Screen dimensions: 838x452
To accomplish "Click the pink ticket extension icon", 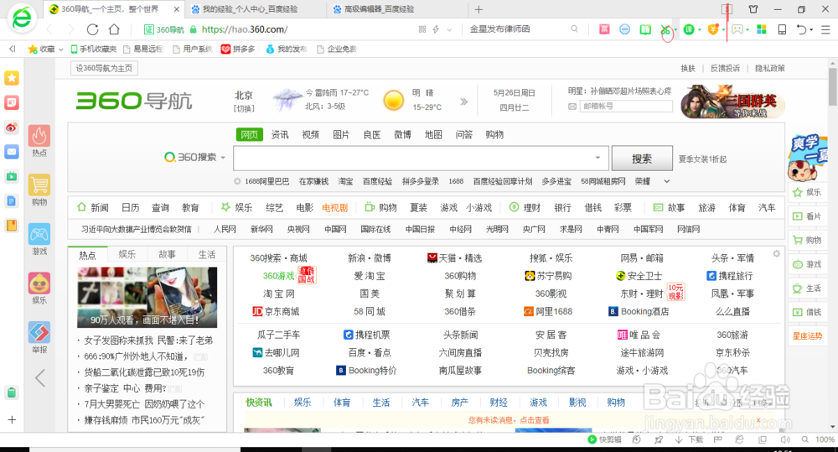I will pos(604,29).
